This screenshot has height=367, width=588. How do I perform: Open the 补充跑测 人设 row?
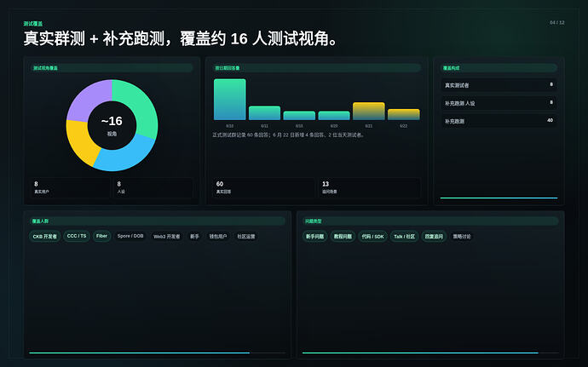[x=499, y=103]
